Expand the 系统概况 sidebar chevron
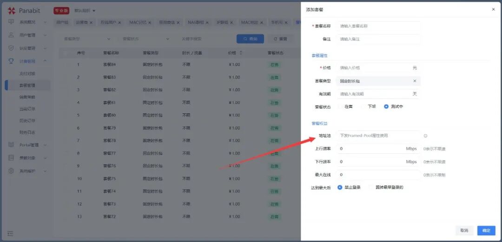The image size is (502, 242). pos(45,22)
